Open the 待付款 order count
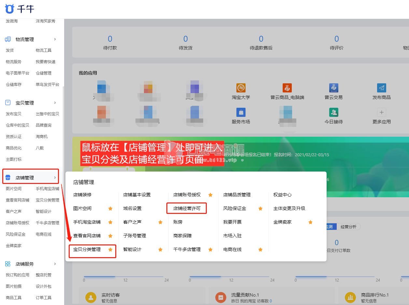 [x=110, y=39]
